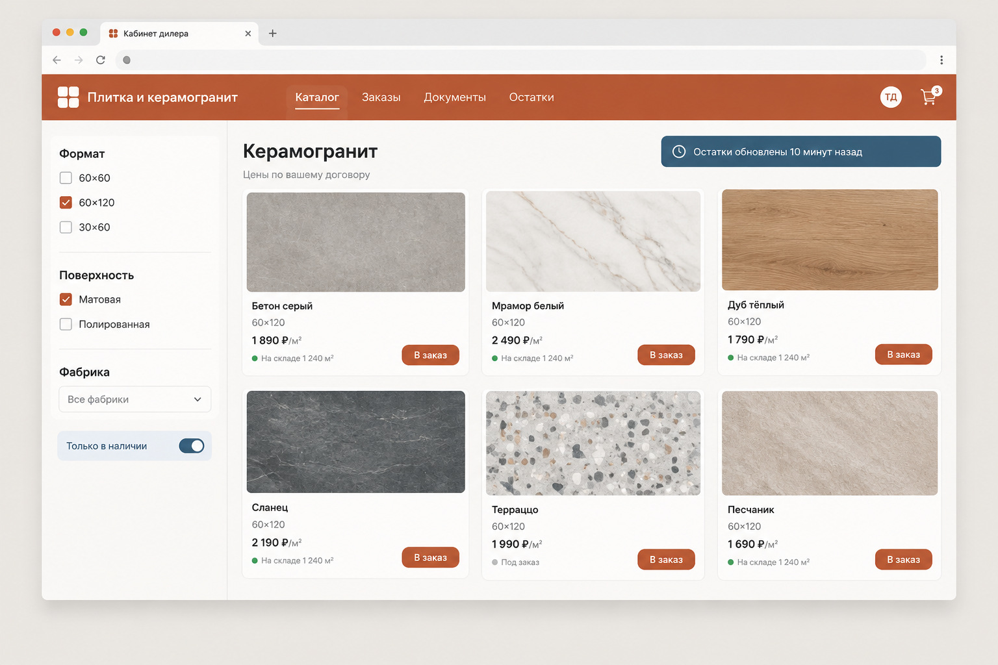Click the tile logo in header
The image size is (998, 665).
[68, 97]
